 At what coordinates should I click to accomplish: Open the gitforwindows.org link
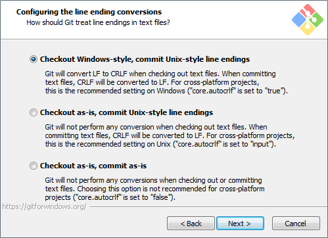(44, 206)
